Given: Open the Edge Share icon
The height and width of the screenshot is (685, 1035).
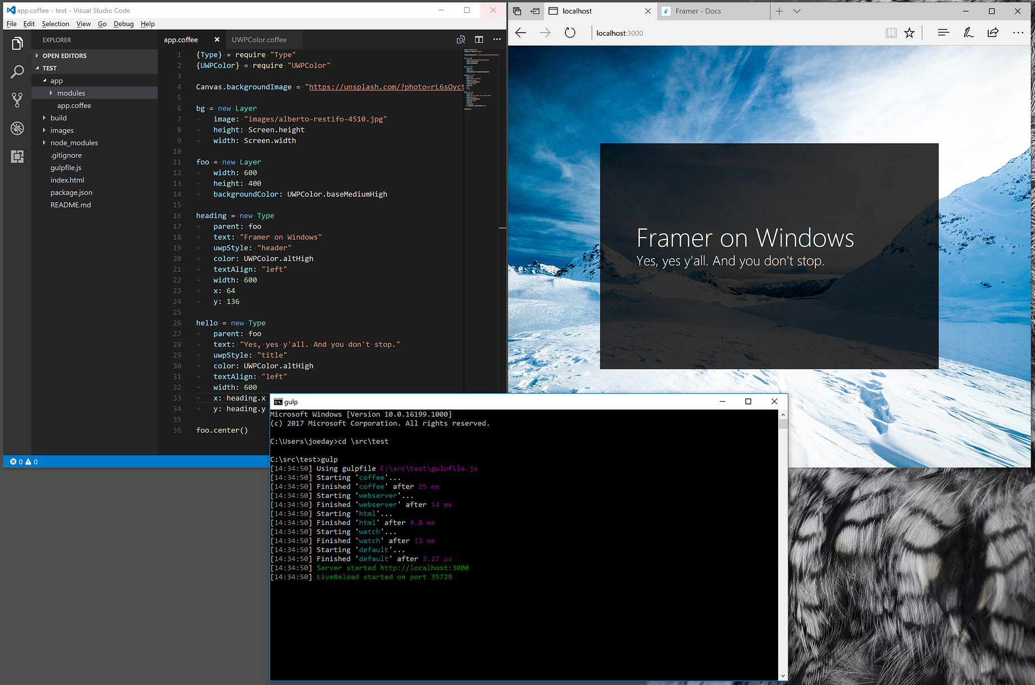Looking at the screenshot, I should click(993, 33).
